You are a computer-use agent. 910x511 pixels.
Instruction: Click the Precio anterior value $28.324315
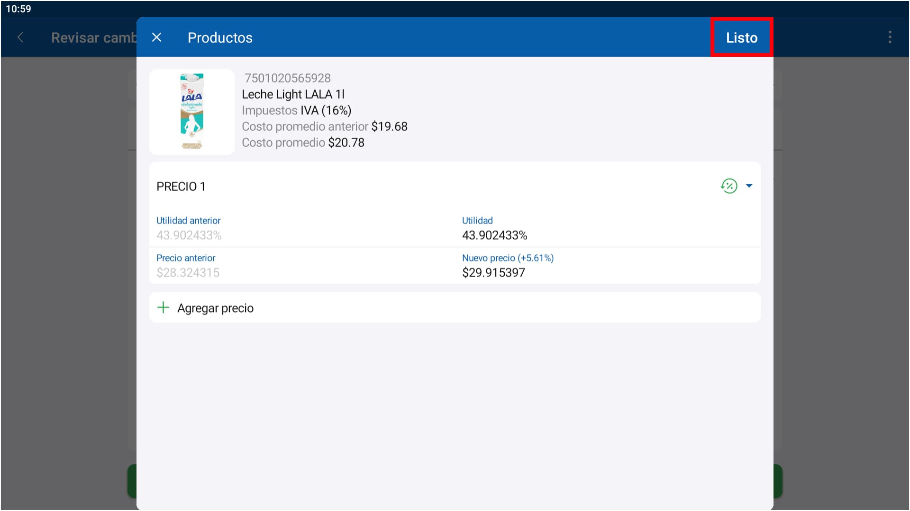pos(188,273)
